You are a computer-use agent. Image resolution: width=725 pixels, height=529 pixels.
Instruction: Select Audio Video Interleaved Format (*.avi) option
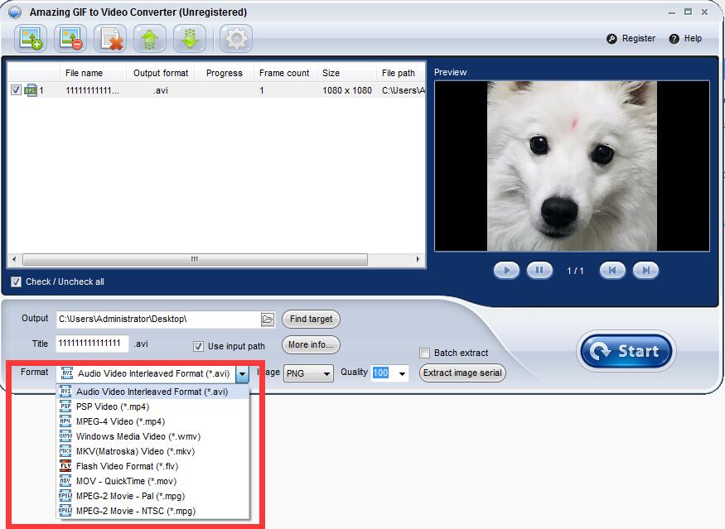pyautogui.click(x=152, y=392)
